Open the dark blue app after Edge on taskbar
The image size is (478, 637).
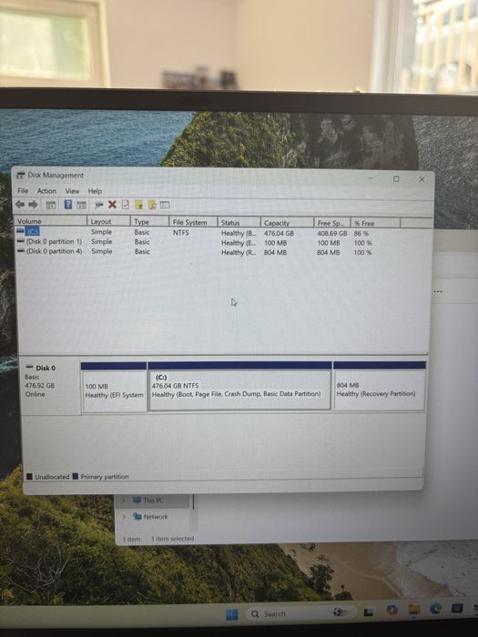[457, 608]
